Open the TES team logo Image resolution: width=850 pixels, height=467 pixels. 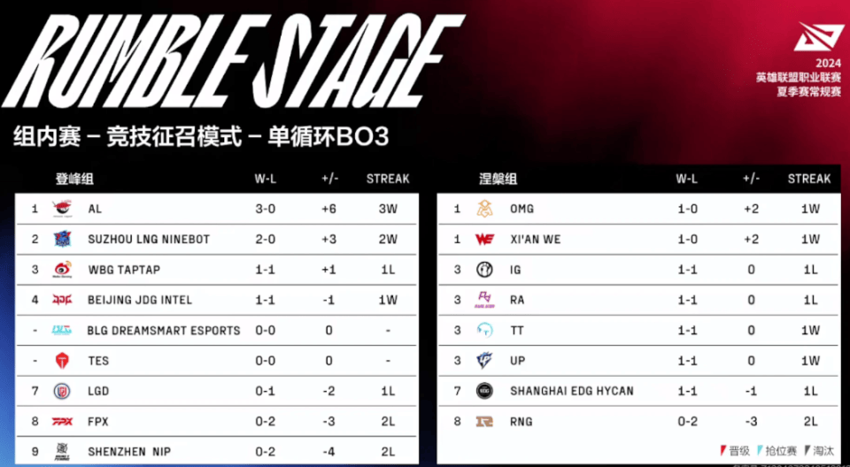(x=62, y=360)
